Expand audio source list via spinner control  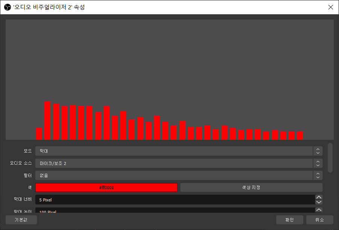coord(318,163)
